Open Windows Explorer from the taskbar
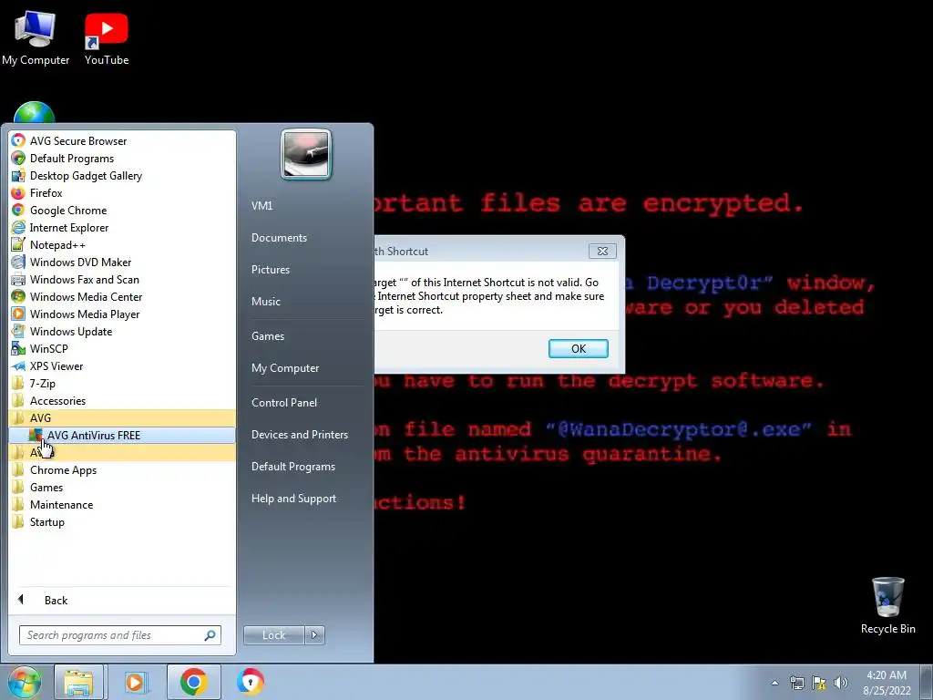The height and width of the screenshot is (700, 933). pos(78,682)
